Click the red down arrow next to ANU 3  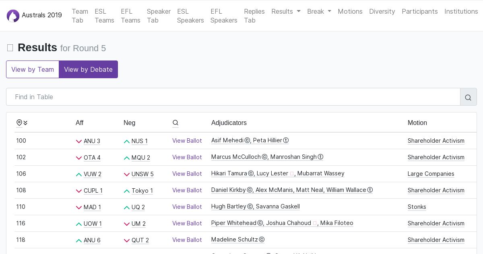pos(79,142)
